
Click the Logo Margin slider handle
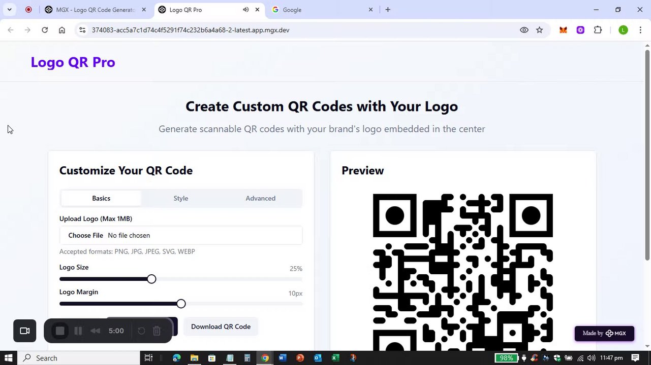pyautogui.click(x=181, y=304)
